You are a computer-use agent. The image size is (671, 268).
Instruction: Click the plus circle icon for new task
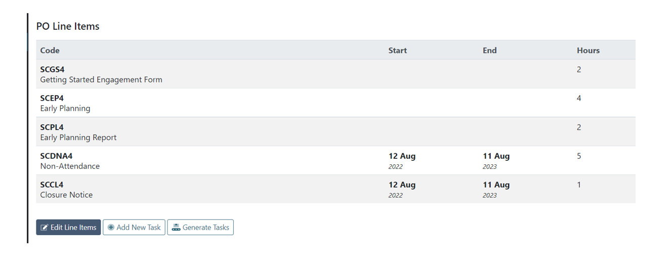click(111, 228)
